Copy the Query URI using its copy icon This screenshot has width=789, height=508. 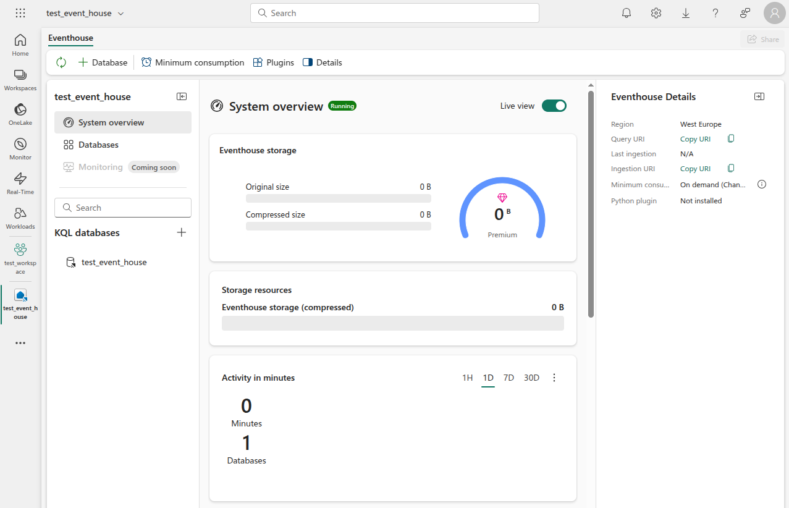[x=730, y=138]
